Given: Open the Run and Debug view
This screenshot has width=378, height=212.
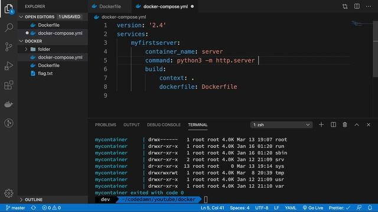Looking at the screenshot, I should [9, 65].
